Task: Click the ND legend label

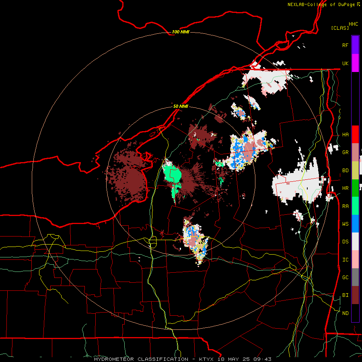Action: point(345,313)
